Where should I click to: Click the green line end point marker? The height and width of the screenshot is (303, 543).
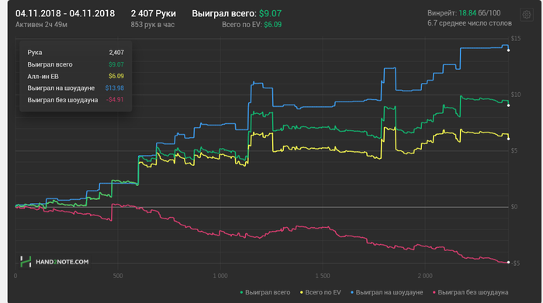tap(508, 105)
